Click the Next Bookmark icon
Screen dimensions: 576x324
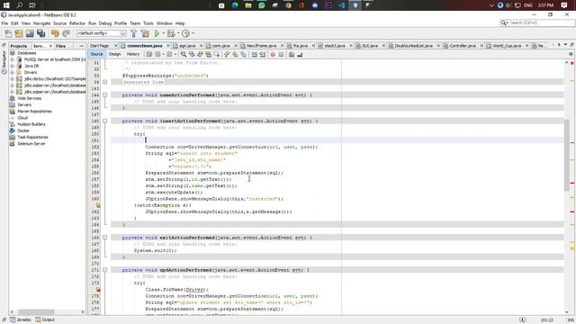(235, 54)
